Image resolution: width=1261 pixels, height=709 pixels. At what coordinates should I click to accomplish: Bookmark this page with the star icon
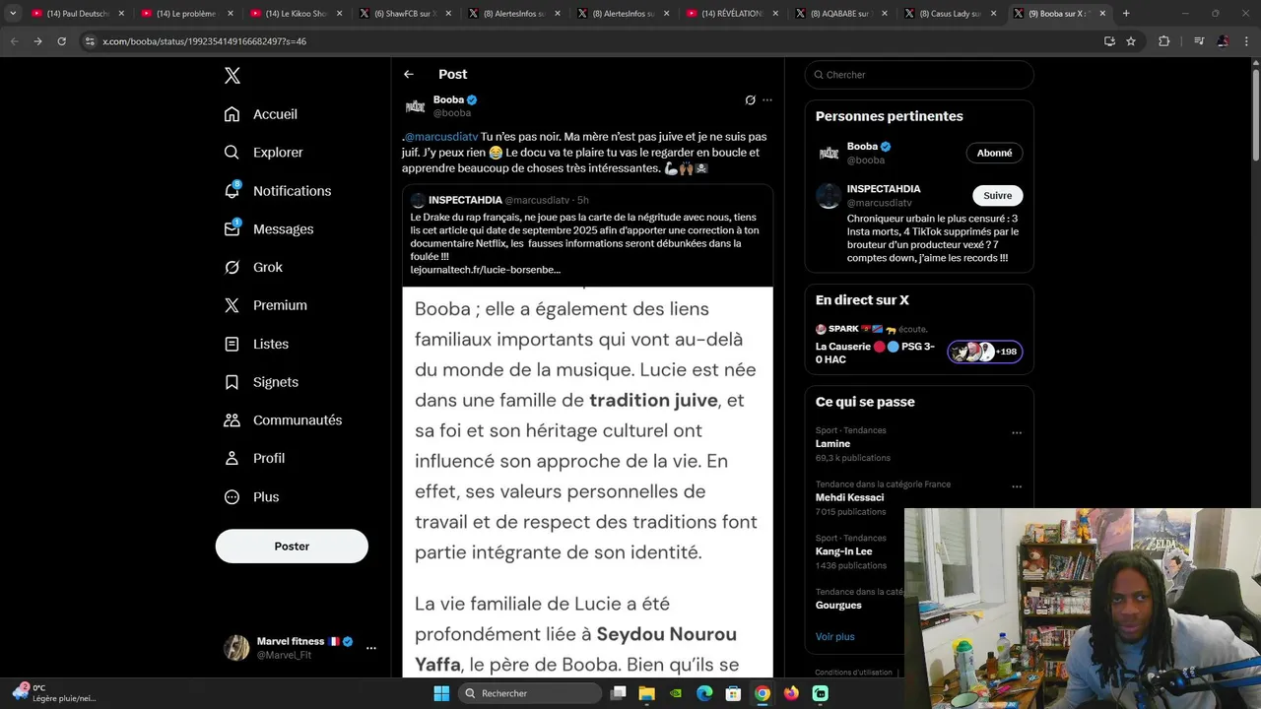coord(1131,41)
